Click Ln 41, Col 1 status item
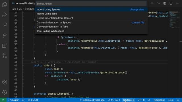The width and height of the screenshot is (182, 102). click(114, 100)
